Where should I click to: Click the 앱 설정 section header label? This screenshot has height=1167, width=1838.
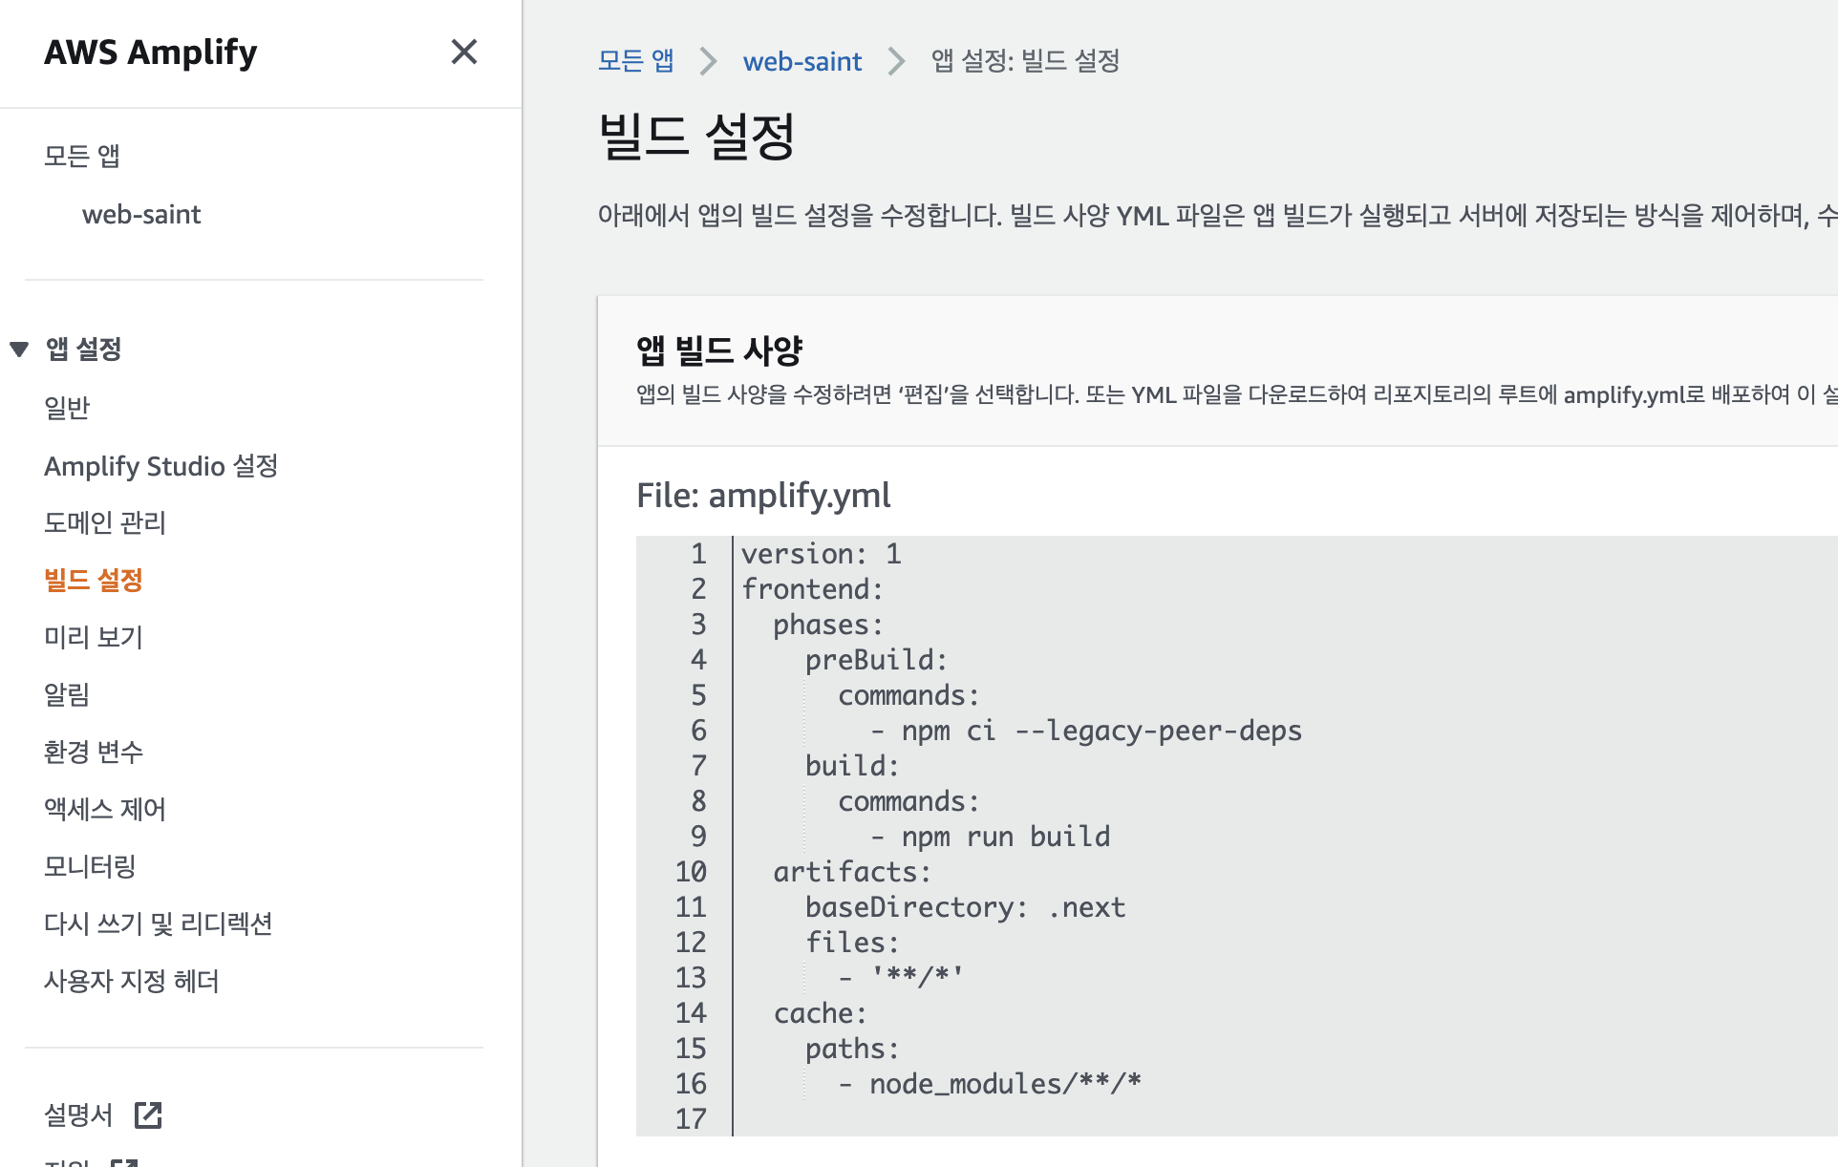[x=84, y=350]
